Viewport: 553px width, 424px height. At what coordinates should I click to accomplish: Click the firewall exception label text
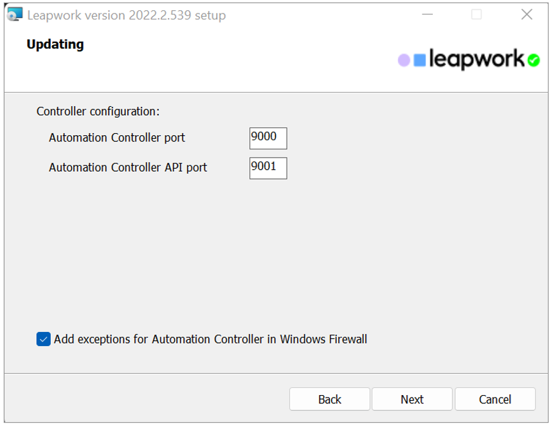[x=210, y=338]
